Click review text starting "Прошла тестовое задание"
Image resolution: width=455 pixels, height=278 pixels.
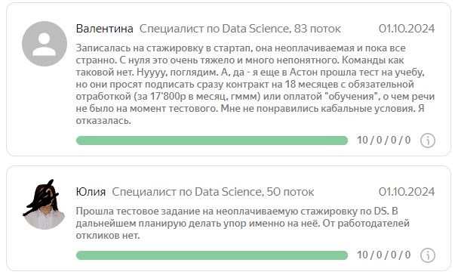(x=242, y=223)
